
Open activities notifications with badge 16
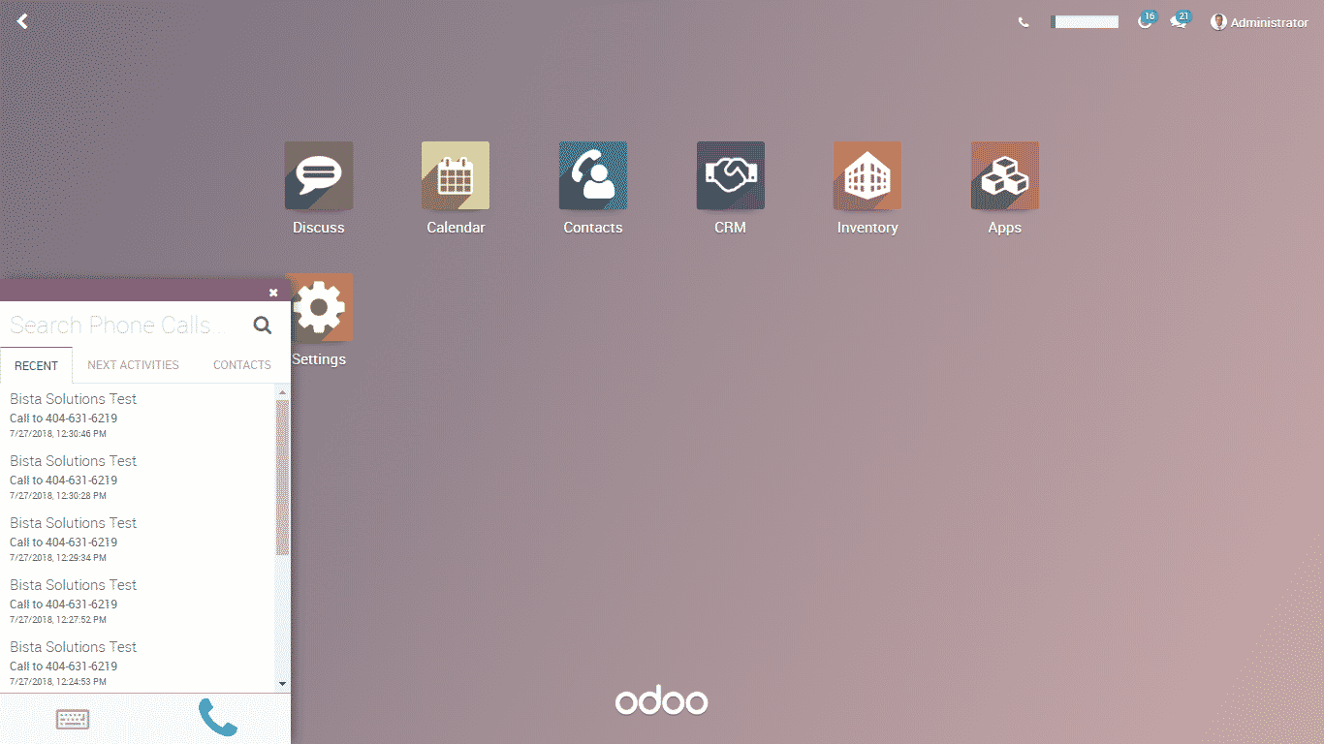coord(1147,20)
